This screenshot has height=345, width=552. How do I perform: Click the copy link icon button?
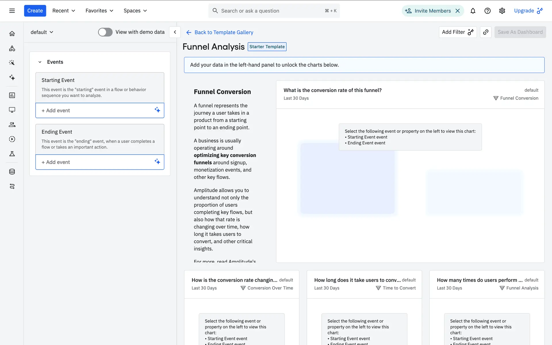tap(486, 32)
